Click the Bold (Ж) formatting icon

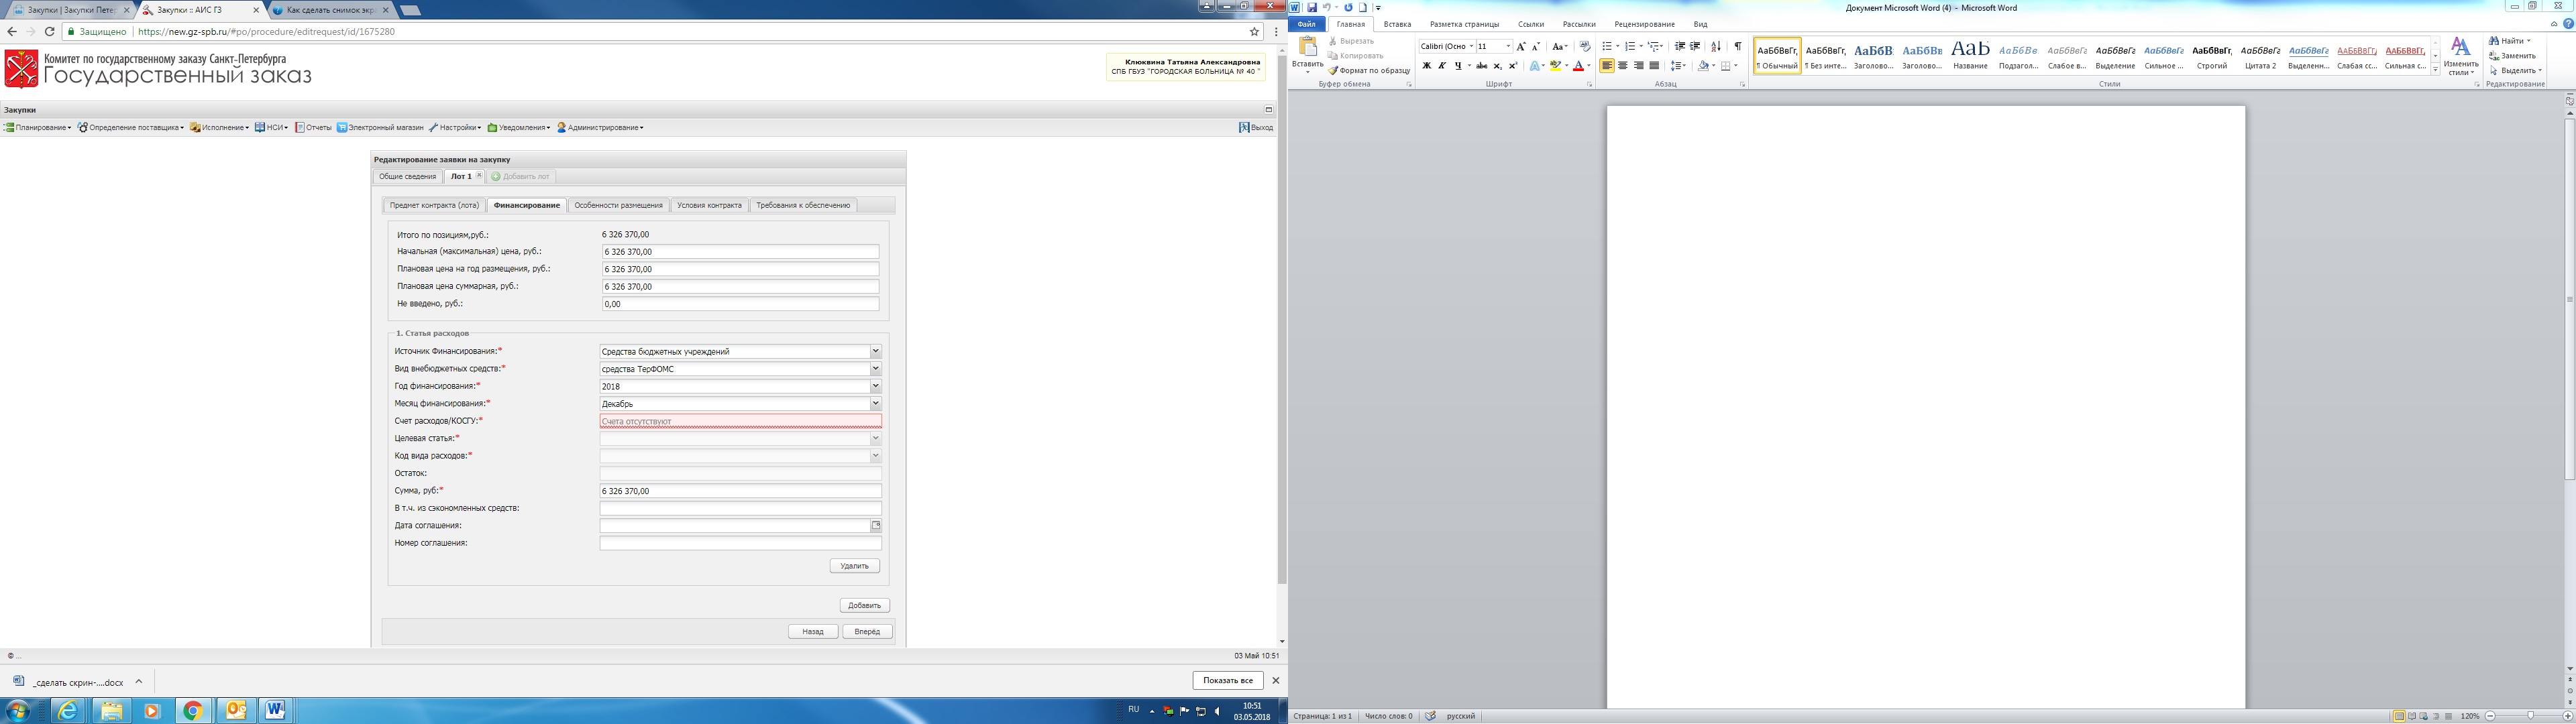click(1426, 66)
